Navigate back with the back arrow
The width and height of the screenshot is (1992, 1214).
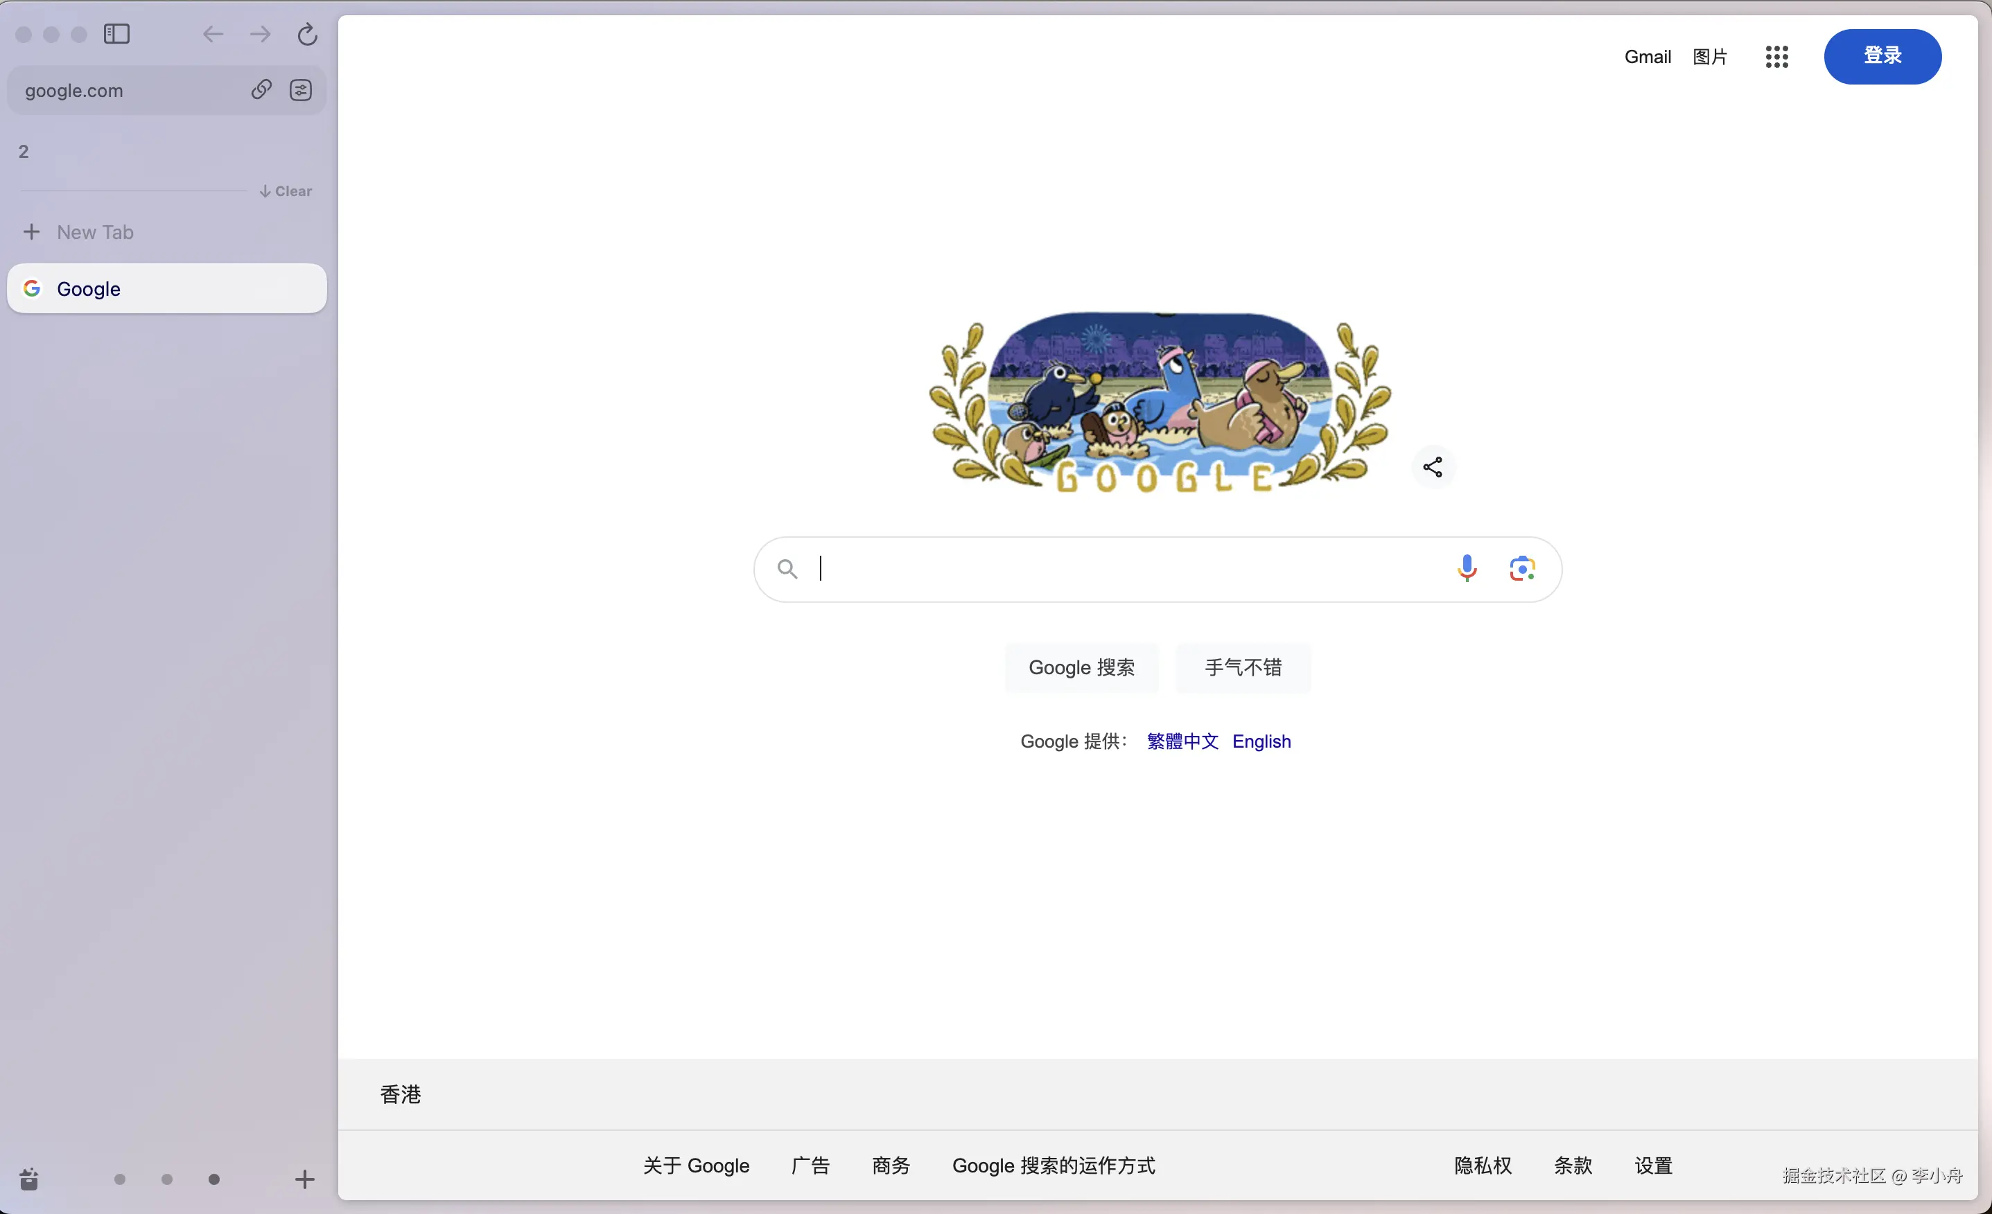click(x=213, y=34)
